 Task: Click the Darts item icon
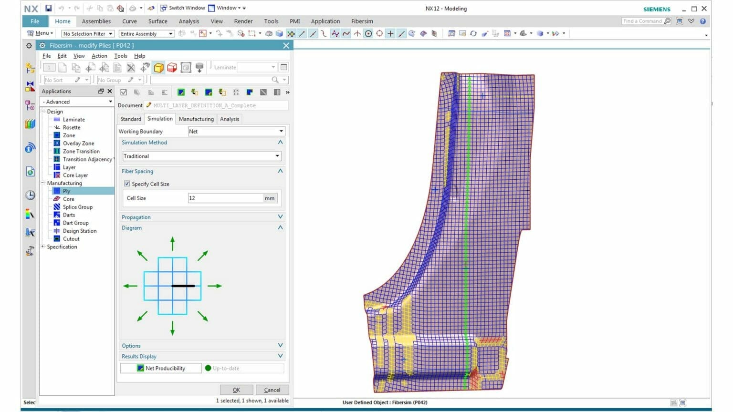[57, 215]
